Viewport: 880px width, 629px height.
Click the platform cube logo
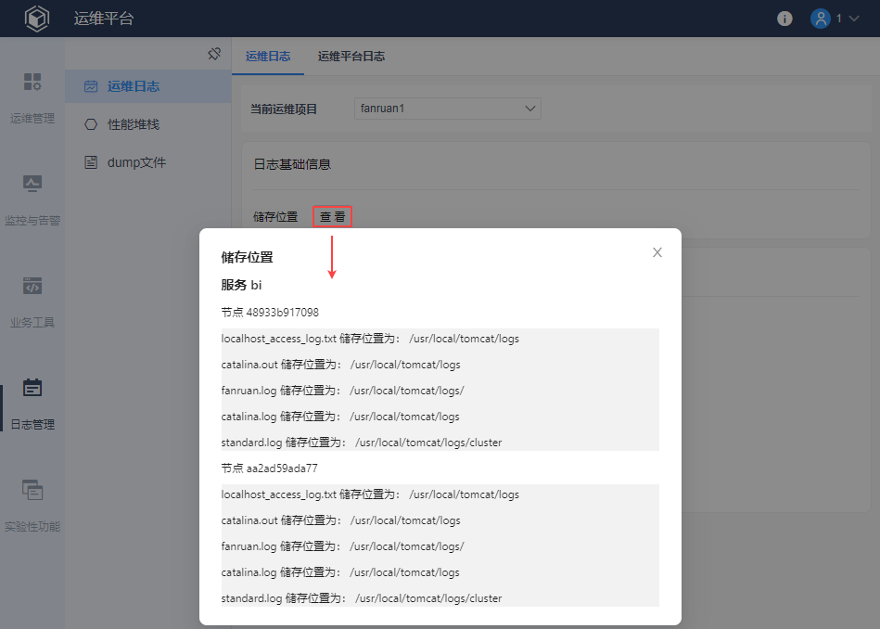(x=37, y=19)
